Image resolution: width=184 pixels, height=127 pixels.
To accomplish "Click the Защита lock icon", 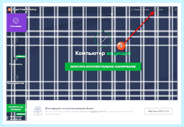I will pos(16,40).
